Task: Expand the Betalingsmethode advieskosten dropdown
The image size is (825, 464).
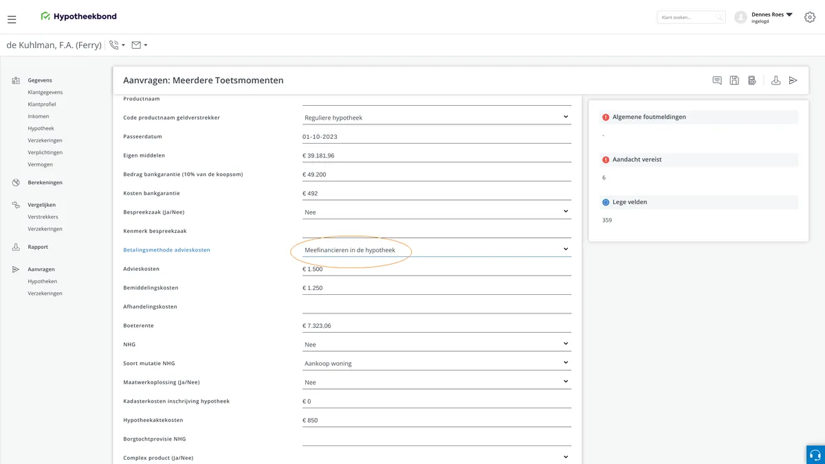Action: 437,250
